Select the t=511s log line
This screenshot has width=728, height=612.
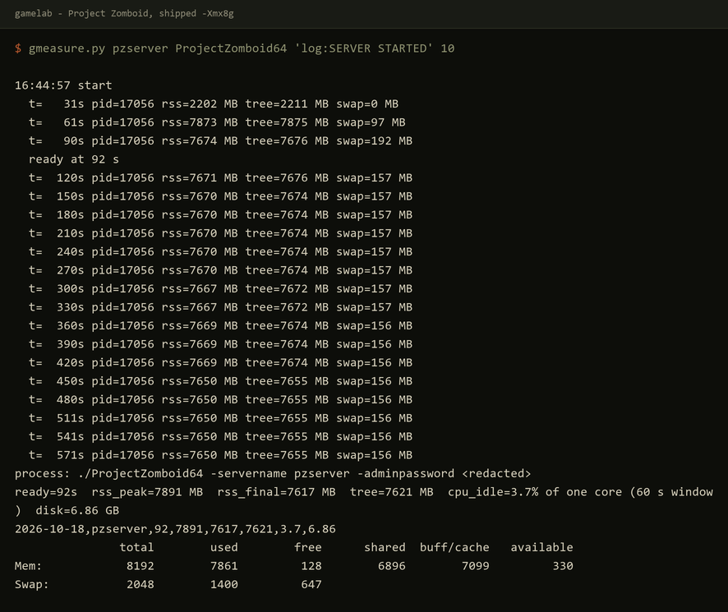pos(220,418)
